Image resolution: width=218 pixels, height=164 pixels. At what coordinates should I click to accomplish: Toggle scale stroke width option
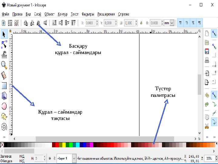[x=180, y=23]
